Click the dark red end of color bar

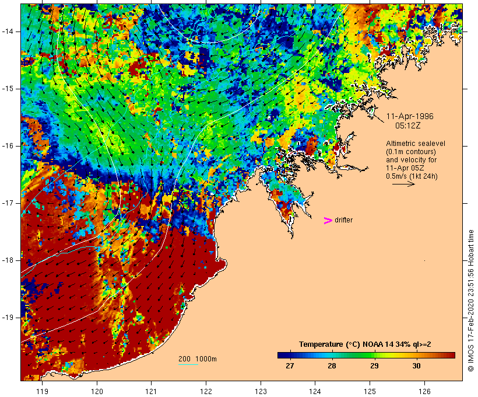coord(452,355)
